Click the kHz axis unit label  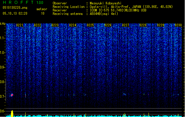tap(3, 24)
